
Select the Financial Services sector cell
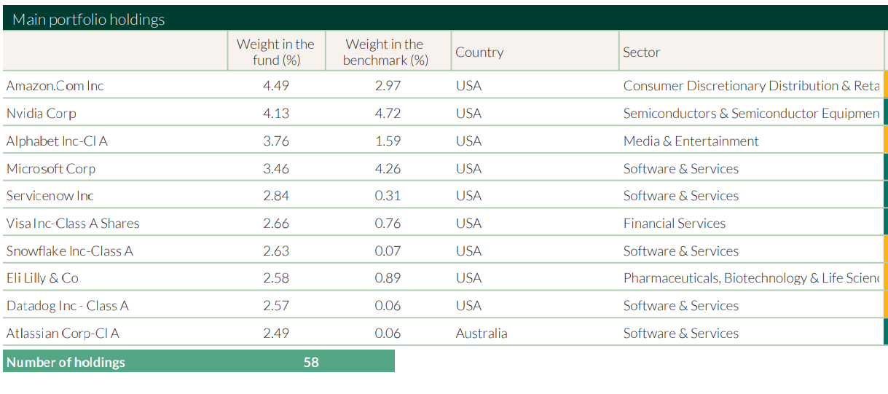tap(675, 224)
